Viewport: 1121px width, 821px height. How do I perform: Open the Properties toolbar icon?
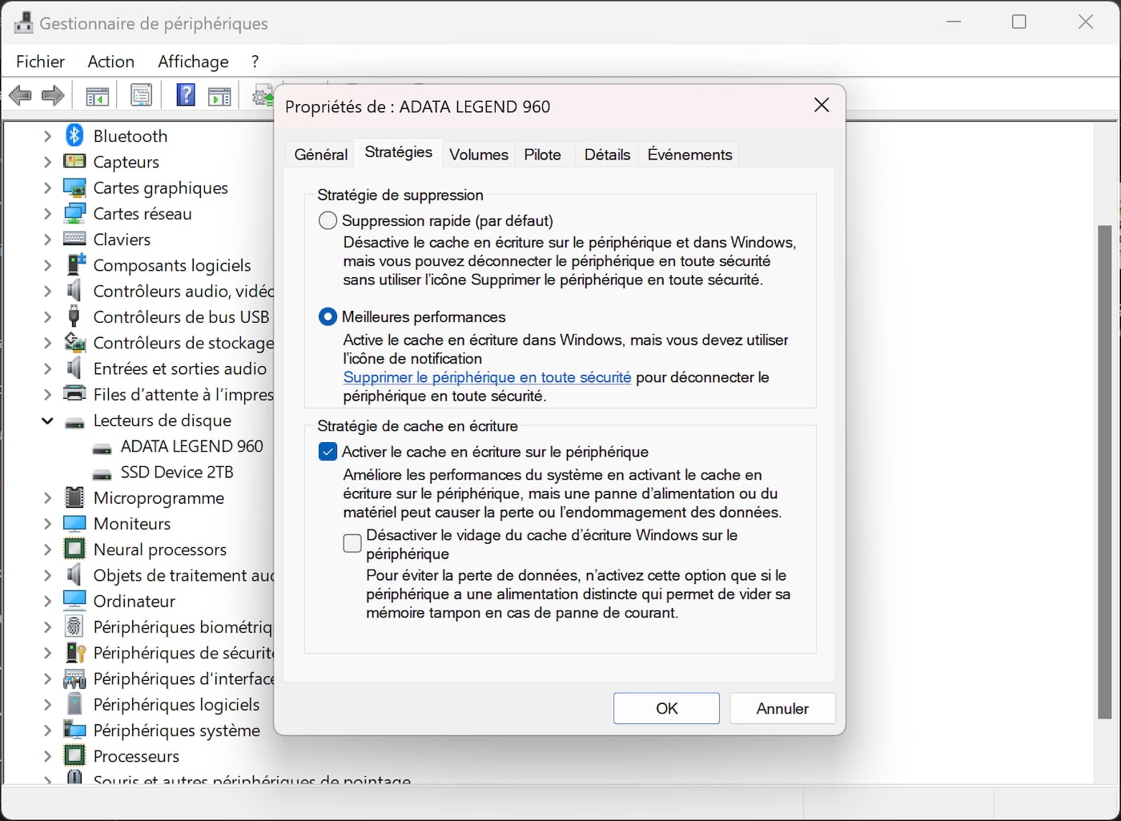click(x=142, y=96)
